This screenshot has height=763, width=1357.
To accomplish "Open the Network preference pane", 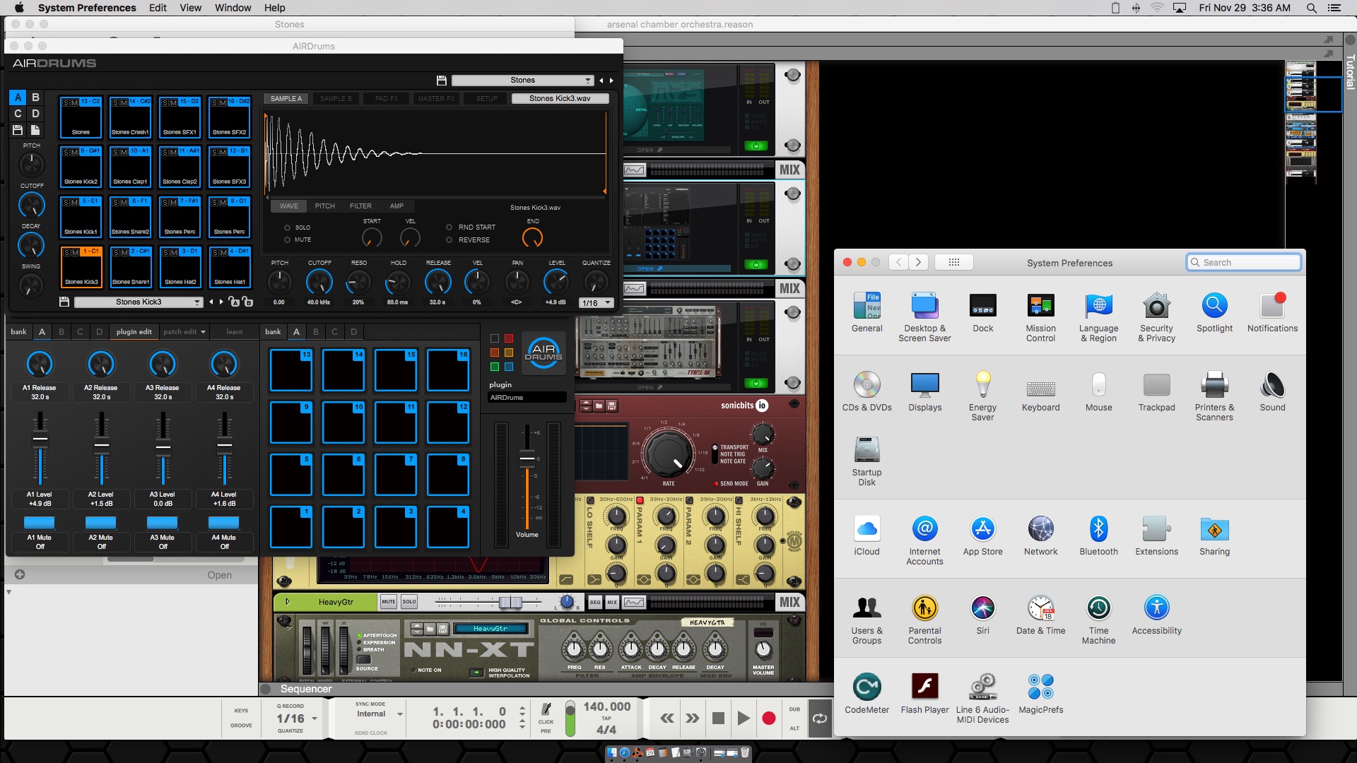I will pos(1040,535).
